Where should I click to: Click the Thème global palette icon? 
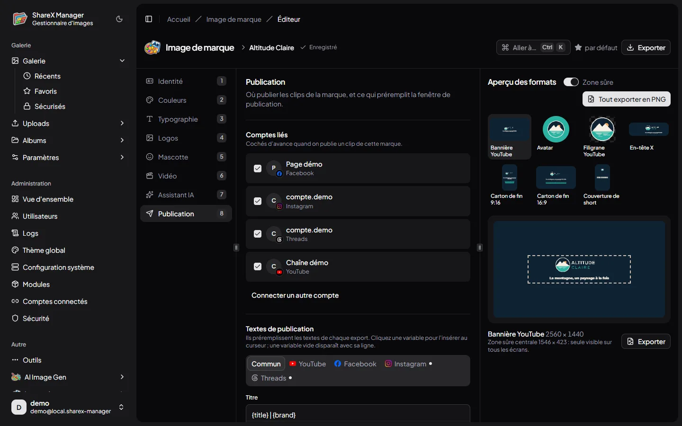(15, 250)
